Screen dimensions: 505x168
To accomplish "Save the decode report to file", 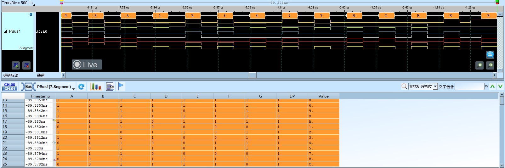I will pyautogui.click(x=110, y=87).
